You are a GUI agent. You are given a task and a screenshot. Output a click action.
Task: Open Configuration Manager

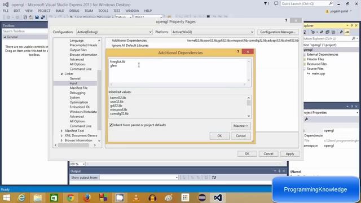click(x=278, y=32)
